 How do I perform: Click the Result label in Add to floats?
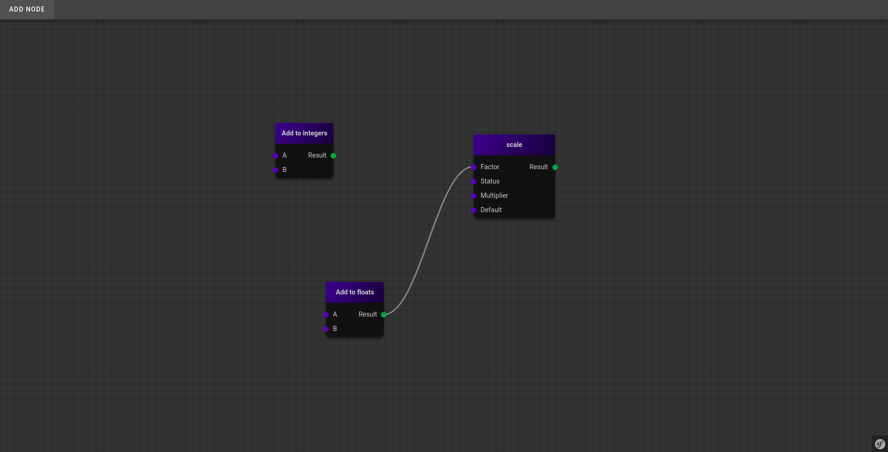point(368,314)
